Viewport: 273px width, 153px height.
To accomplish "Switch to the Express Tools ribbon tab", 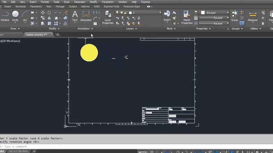I will [x=111, y=6].
